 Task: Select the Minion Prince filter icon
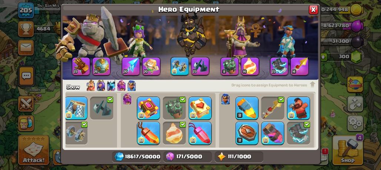pos(111,86)
